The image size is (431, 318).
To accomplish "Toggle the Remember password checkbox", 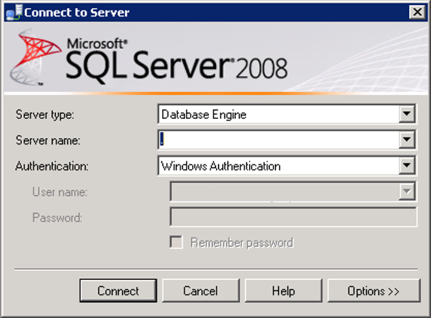I will (x=176, y=242).
